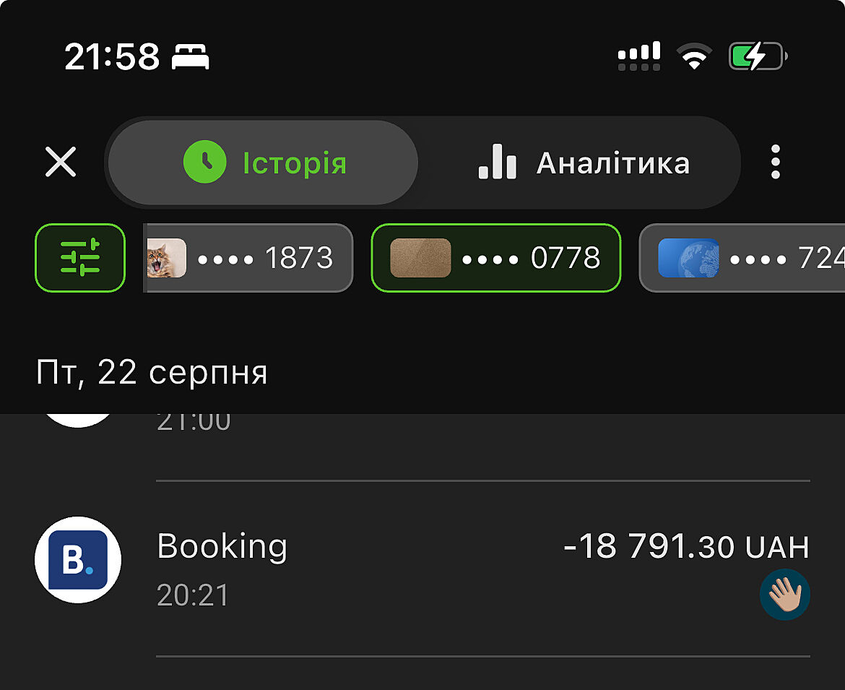Tap the cat picture card thumbnail
The image size is (845, 690).
tap(166, 258)
